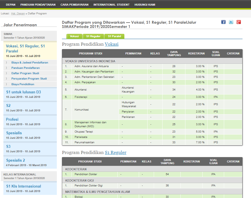
Task: Open CARA PEMBAYARAN menu item
Action: point(74,5)
